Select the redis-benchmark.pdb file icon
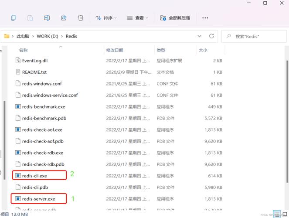Screen dimensions: 289x218 click(x=18, y=118)
